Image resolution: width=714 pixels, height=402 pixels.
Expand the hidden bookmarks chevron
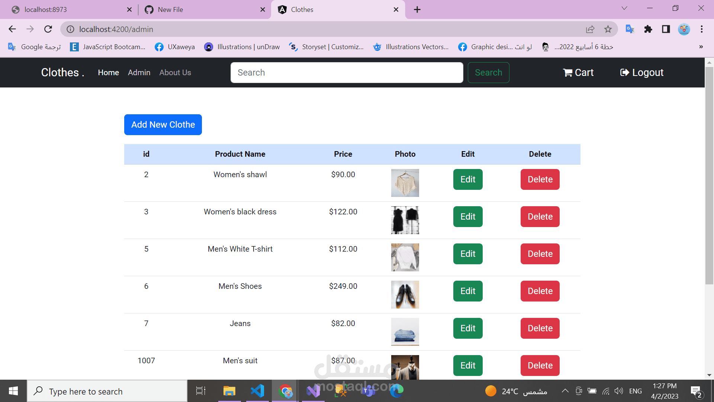[701, 47]
